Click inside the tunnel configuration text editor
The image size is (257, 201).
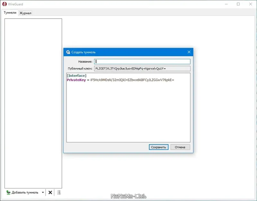[x=128, y=107]
